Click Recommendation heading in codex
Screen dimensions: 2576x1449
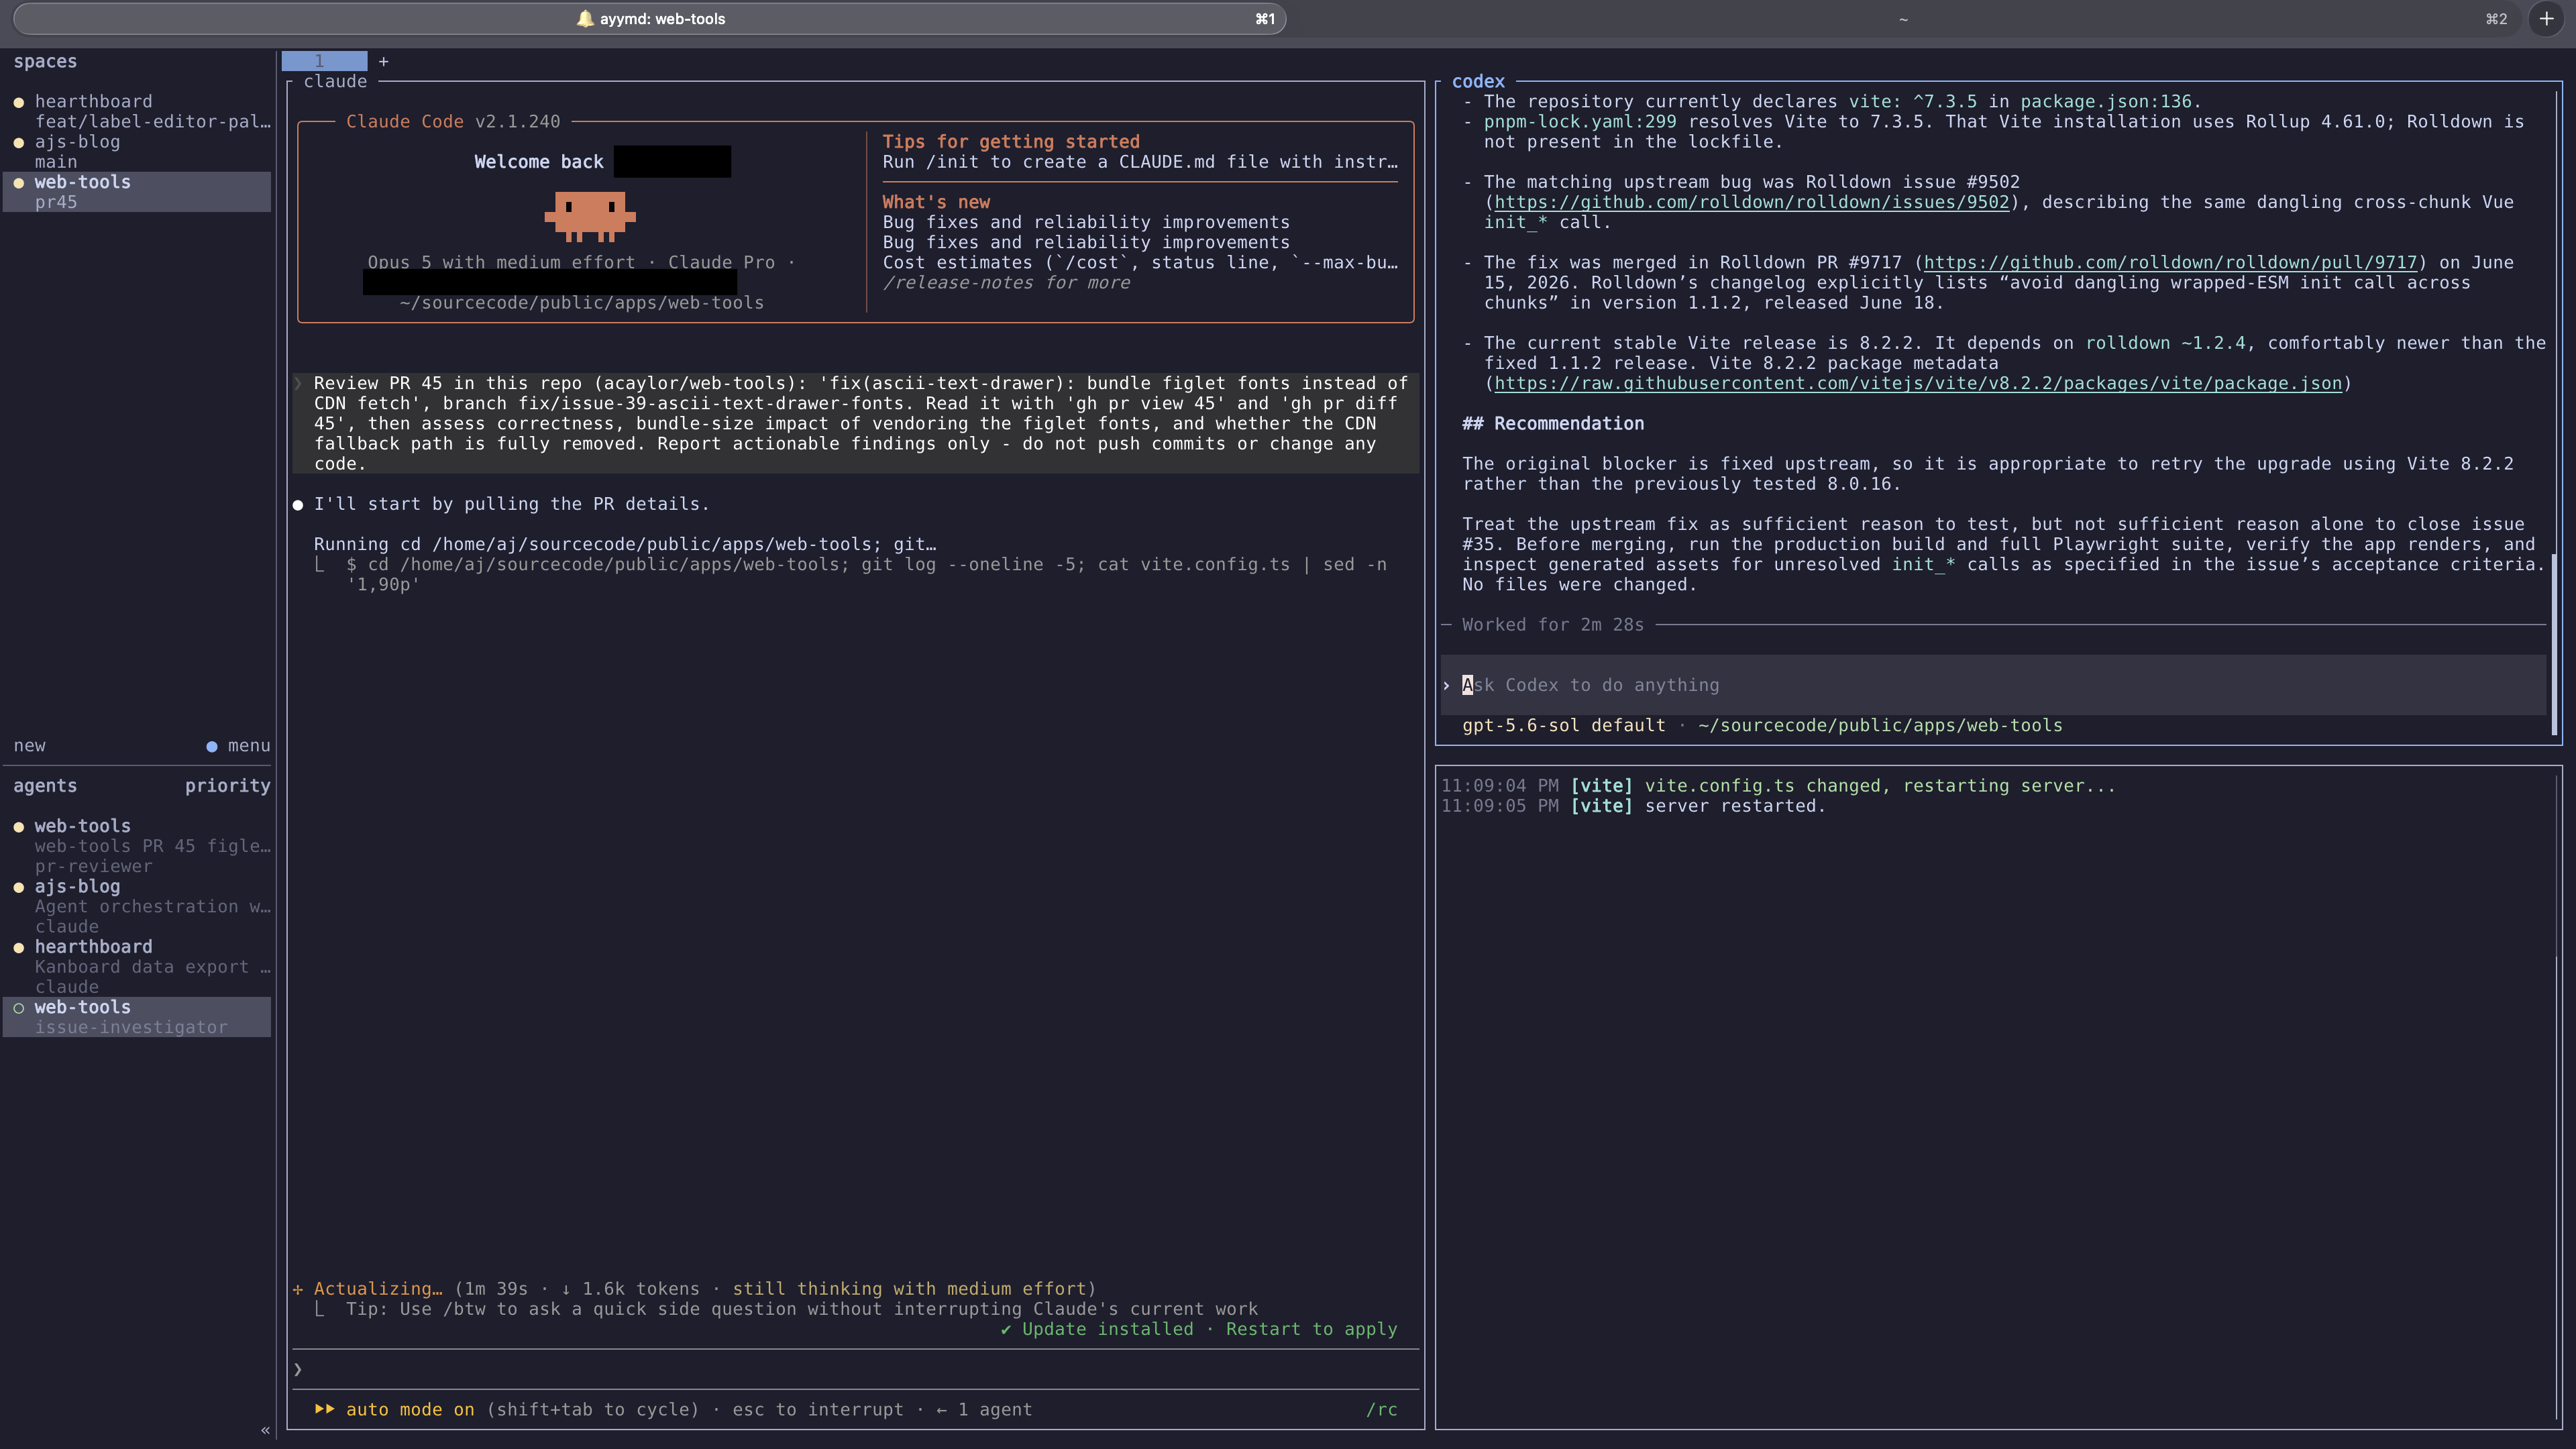point(1553,424)
